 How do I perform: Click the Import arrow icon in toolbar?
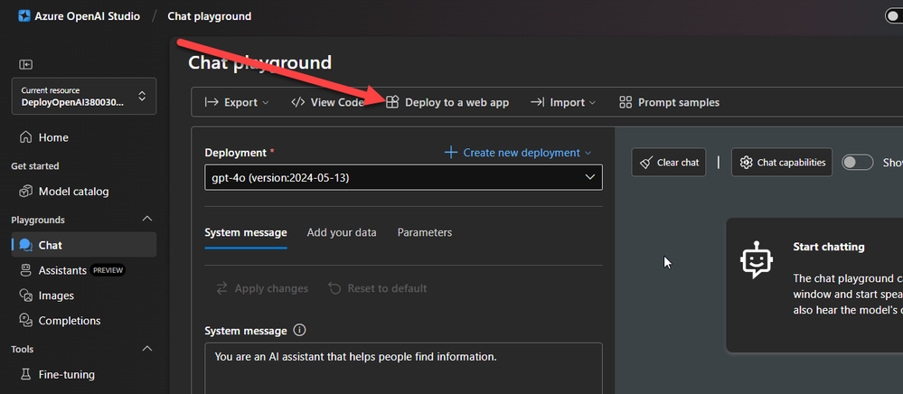coord(537,102)
